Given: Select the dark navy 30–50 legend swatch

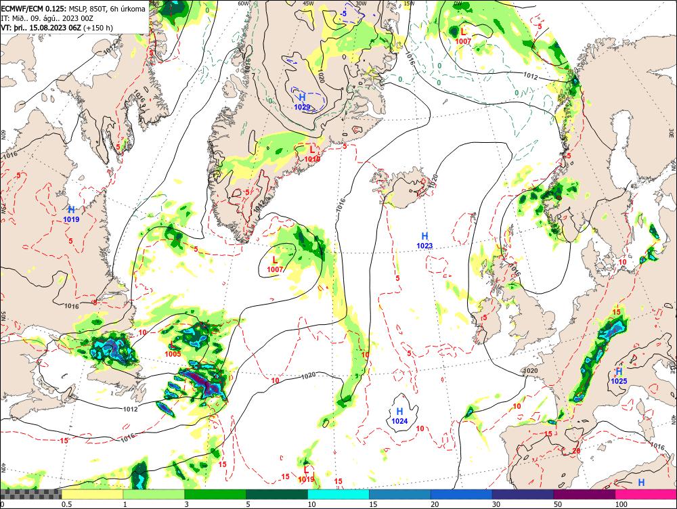Looking at the screenshot, I should (x=523, y=494).
